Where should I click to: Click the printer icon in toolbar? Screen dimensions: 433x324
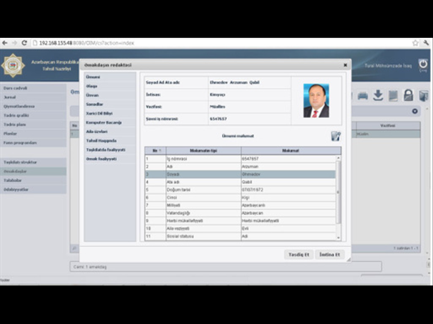coord(363,96)
